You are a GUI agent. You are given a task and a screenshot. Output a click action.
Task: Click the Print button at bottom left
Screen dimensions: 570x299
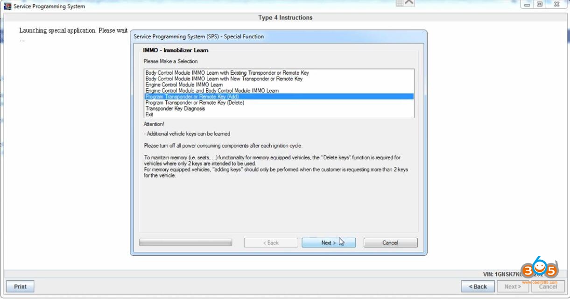pos(20,286)
